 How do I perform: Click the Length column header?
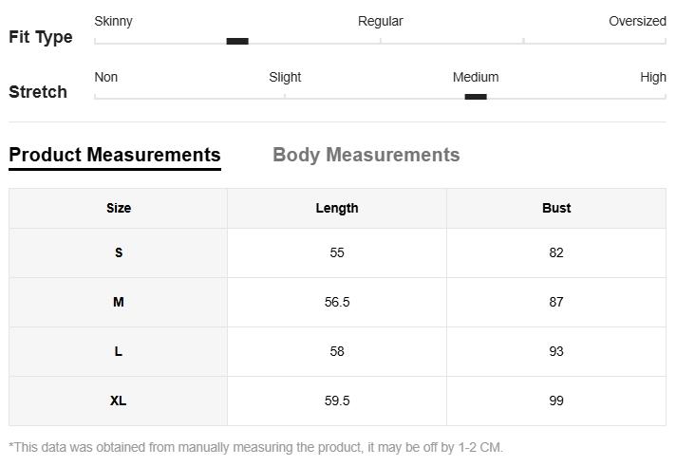[x=337, y=208]
